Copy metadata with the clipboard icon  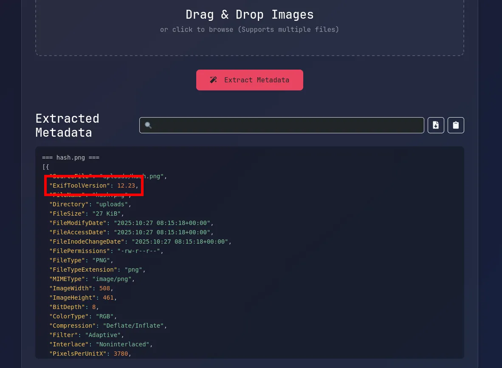(x=456, y=125)
